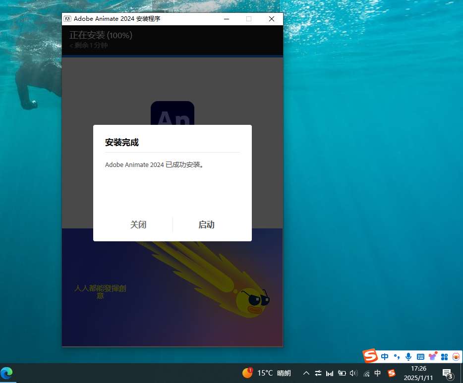Click the Sogou S icon in the system tray
Image resolution: width=463 pixels, height=383 pixels.
coord(392,373)
